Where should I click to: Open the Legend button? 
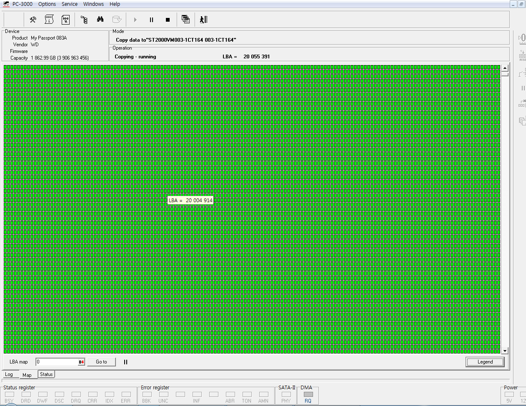point(485,362)
